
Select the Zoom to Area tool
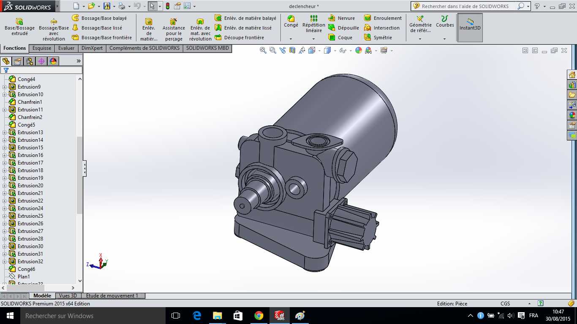(x=272, y=50)
